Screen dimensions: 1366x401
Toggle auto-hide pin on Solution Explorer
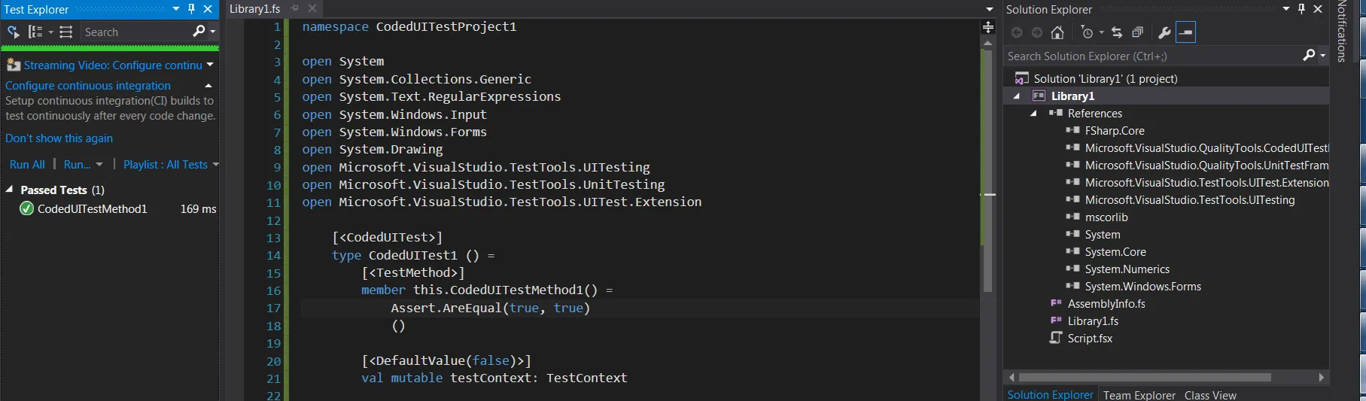tap(1301, 9)
